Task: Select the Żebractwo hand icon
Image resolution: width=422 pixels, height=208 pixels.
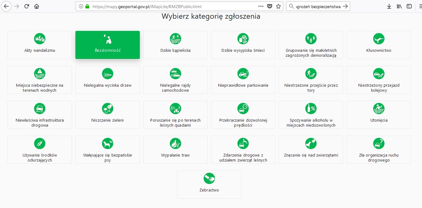Action: (209, 178)
